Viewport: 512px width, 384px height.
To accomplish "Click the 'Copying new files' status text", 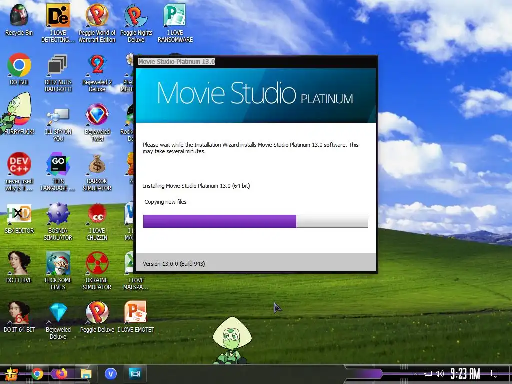I will coord(165,202).
